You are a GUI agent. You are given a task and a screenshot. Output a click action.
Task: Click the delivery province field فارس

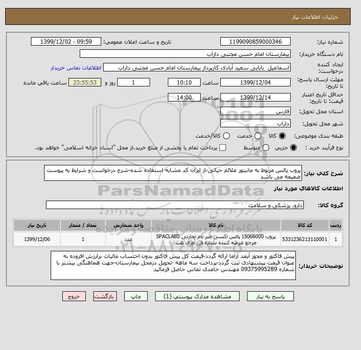click(x=256, y=111)
